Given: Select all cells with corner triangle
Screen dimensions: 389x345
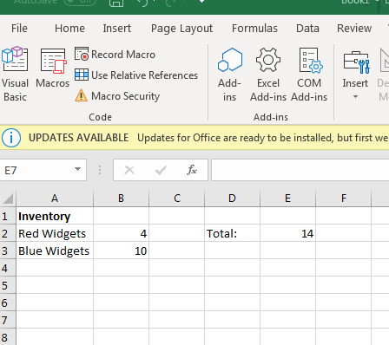Looking at the screenshot, I should coord(8,199).
